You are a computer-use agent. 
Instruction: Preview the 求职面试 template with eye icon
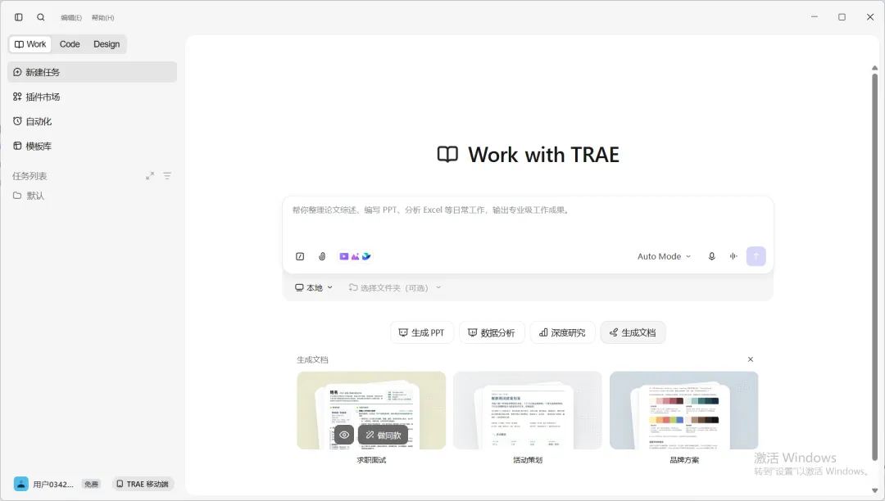[x=344, y=435]
